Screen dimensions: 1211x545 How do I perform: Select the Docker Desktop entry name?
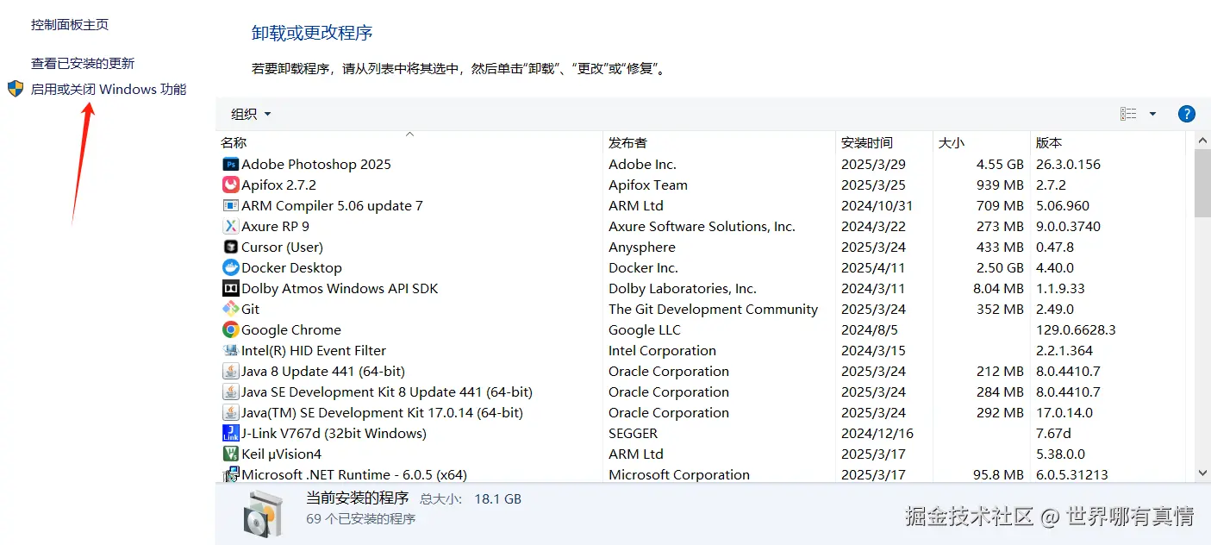click(x=291, y=268)
